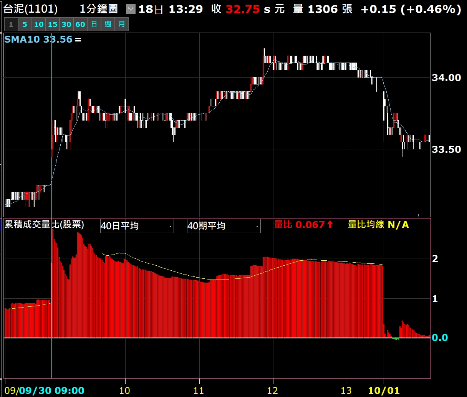Screen dimensions: 467x397
Task: Click the 10/01 date marker on time axis
Action: point(384,391)
